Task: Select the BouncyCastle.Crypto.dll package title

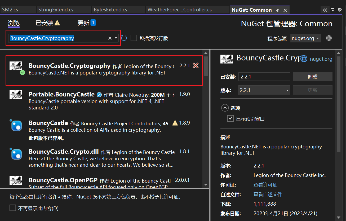Action: pos(64,151)
